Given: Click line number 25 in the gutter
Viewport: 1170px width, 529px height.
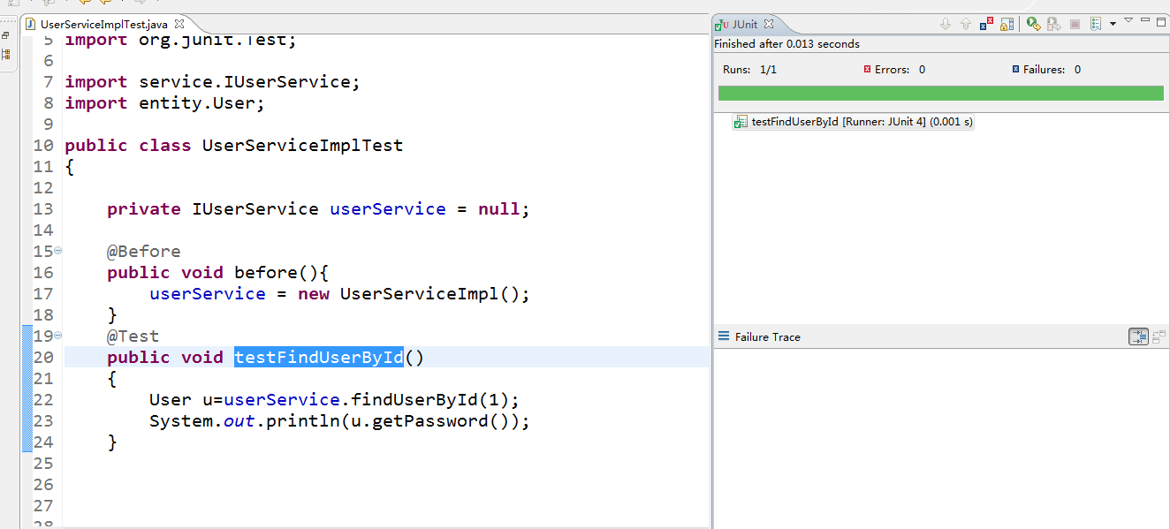Looking at the screenshot, I should (43, 463).
